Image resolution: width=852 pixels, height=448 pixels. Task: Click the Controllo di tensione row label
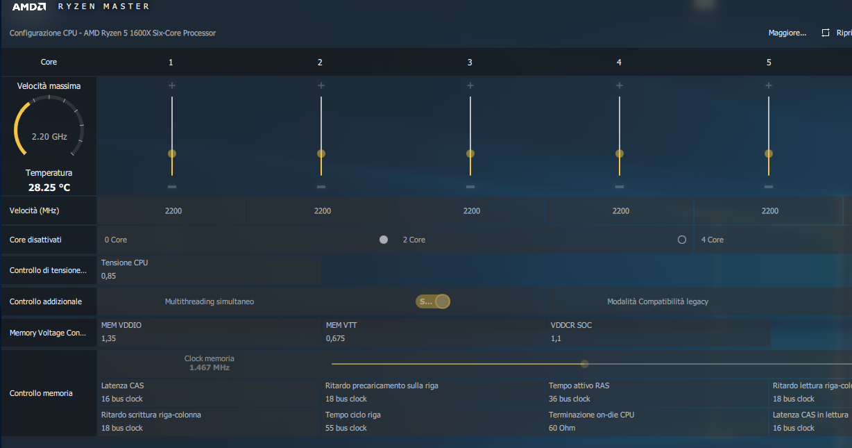(48, 270)
